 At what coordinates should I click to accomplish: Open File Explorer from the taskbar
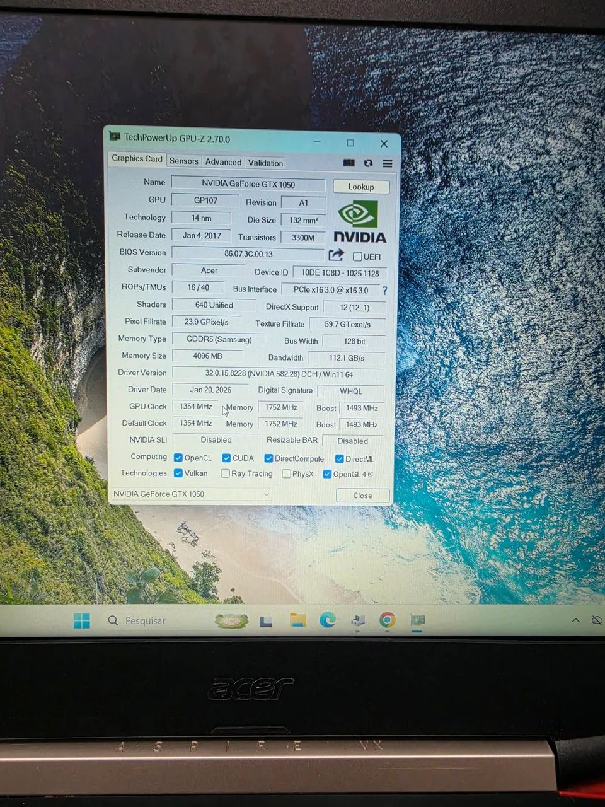[297, 620]
